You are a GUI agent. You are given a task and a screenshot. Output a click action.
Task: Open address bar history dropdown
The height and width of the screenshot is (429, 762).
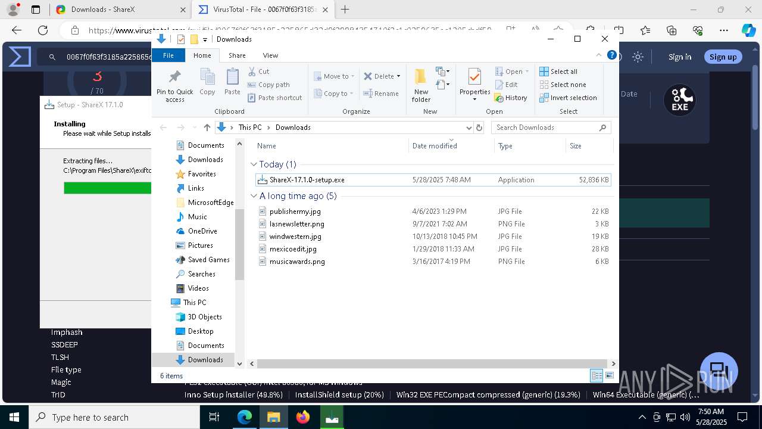click(x=469, y=128)
